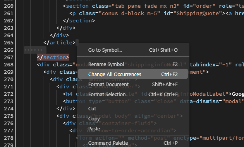
Task: Select Rename Symbol menu entry
Action: 133,64
